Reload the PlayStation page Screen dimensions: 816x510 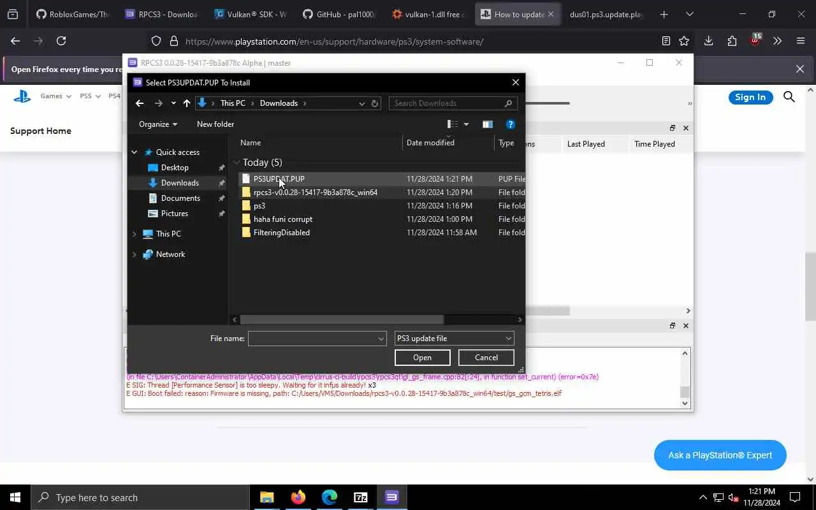[x=61, y=41]
